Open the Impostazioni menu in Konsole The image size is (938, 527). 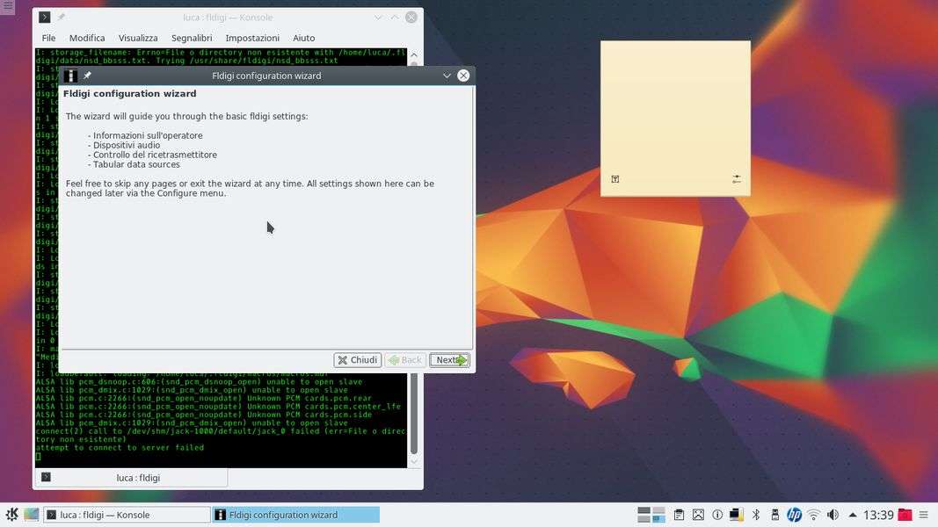coord(252,38)
